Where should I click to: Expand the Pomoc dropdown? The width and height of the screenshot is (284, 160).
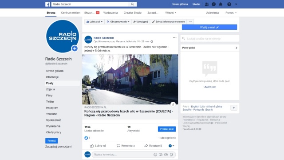(231, 13)
